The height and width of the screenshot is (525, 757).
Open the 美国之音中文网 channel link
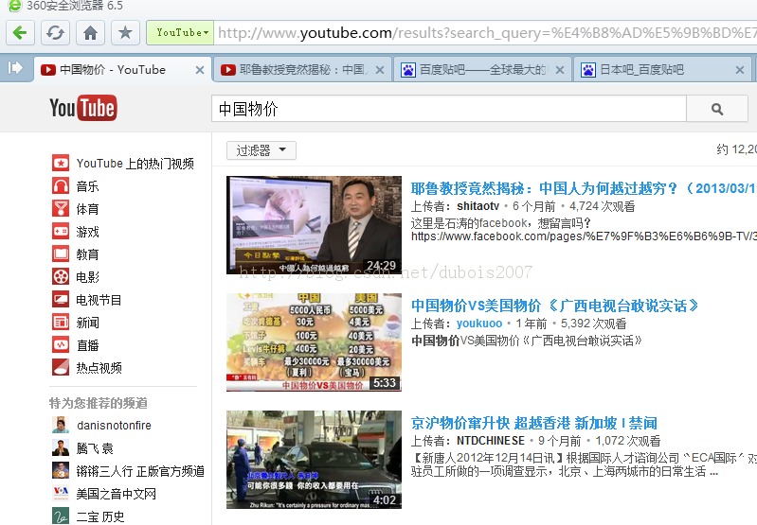[117, 494]
